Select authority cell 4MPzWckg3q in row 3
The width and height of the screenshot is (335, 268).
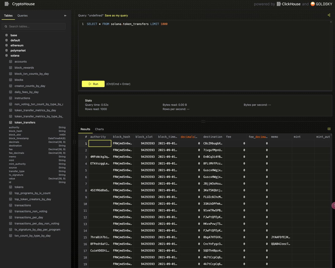tap(100, 157)
